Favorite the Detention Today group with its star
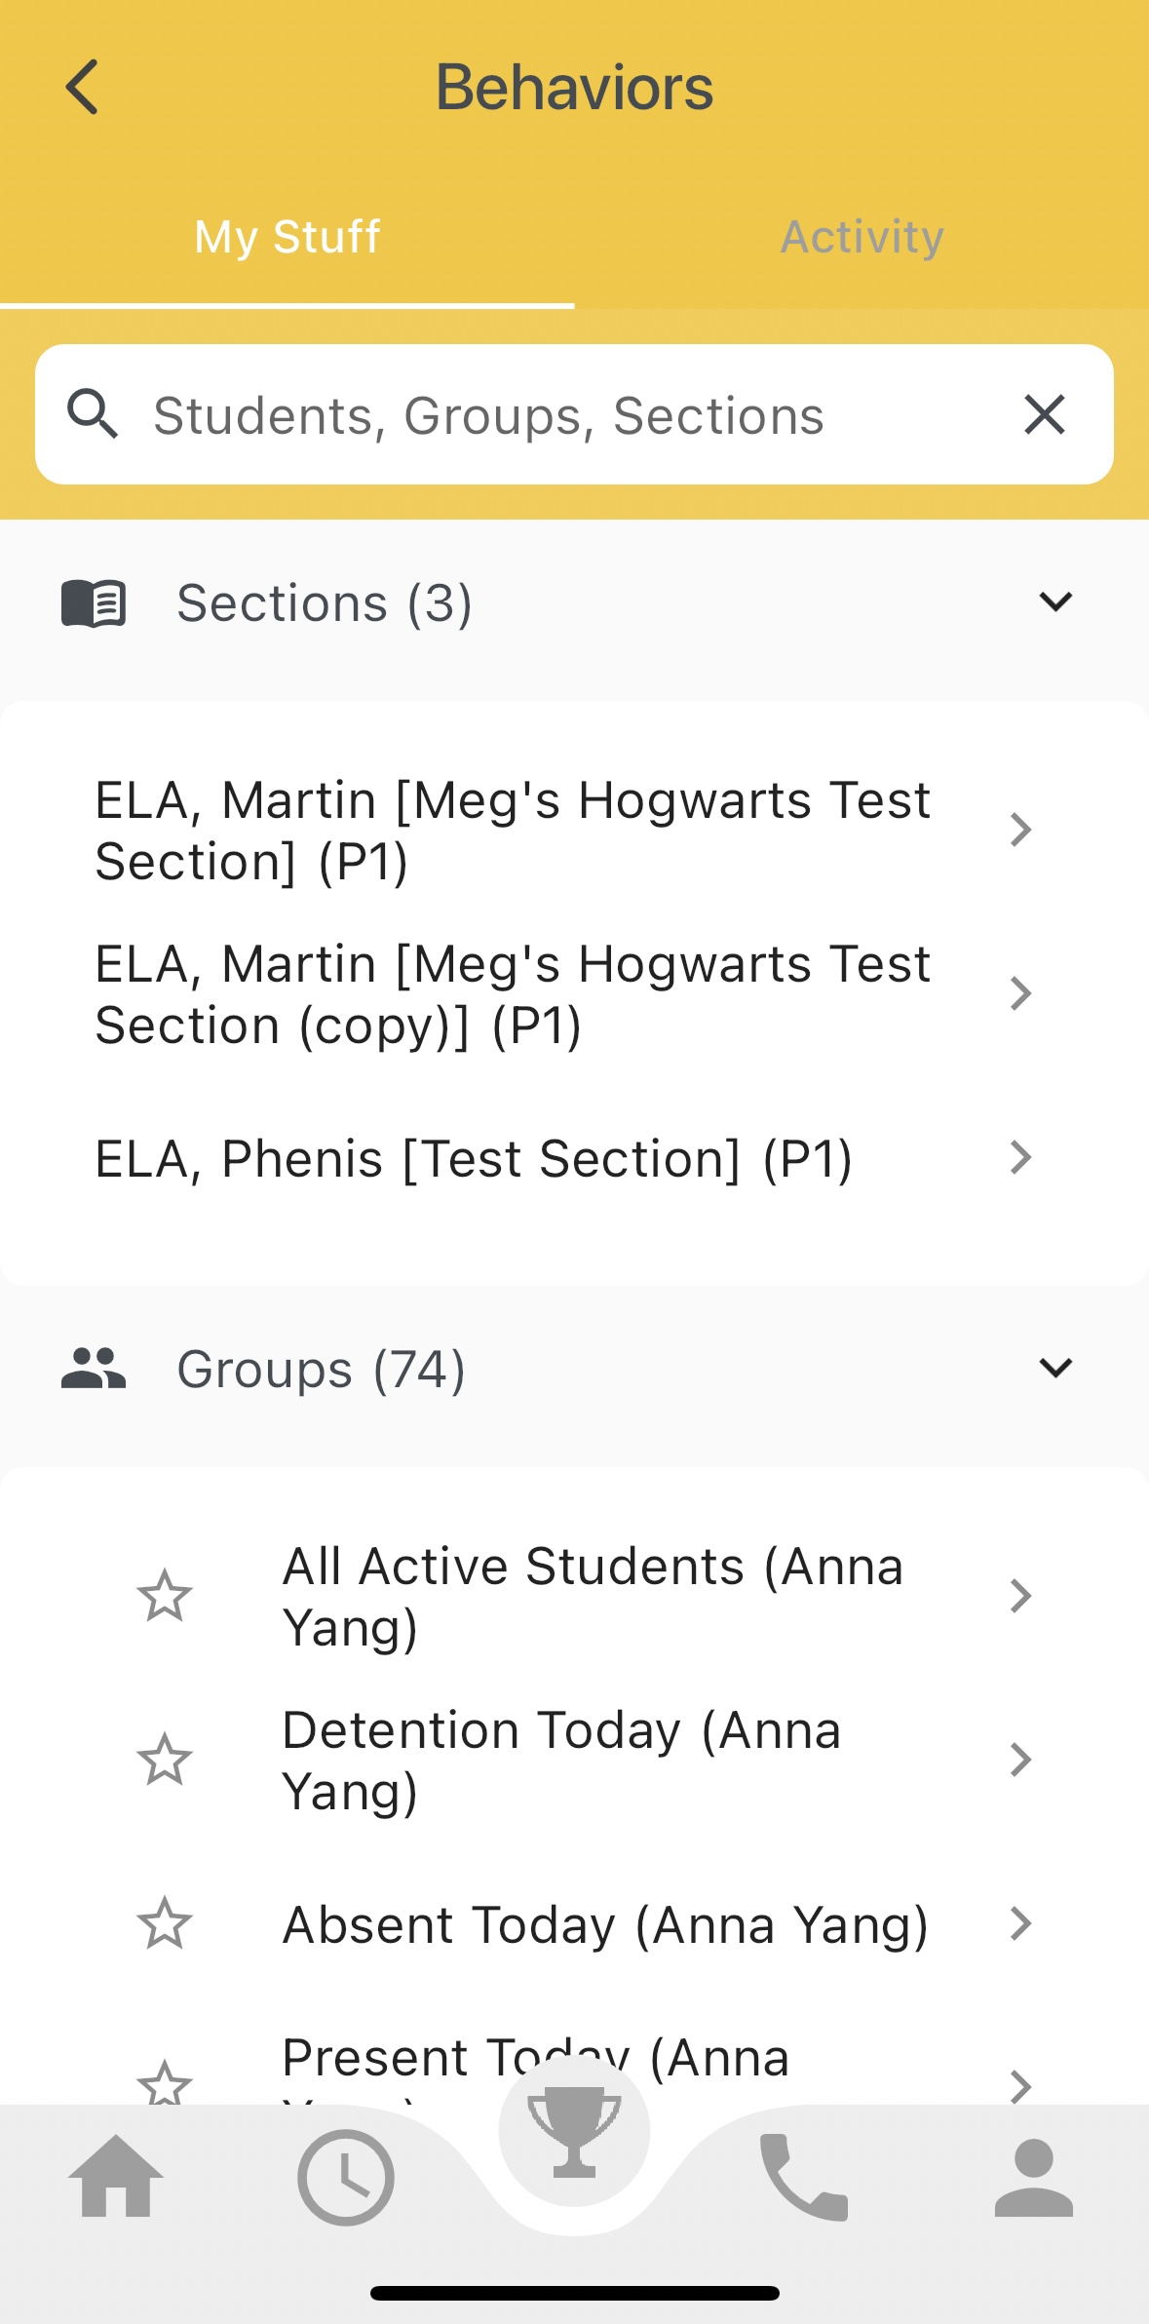 164,1760
